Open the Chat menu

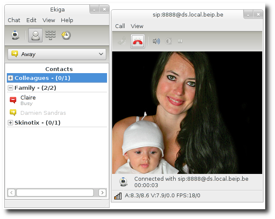pos(14,20)
